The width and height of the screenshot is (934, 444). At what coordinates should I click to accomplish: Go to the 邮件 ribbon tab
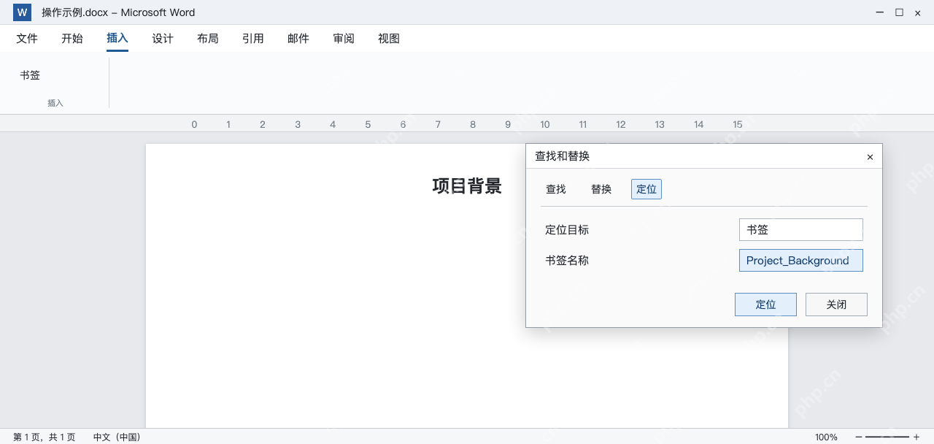(298, 39)
